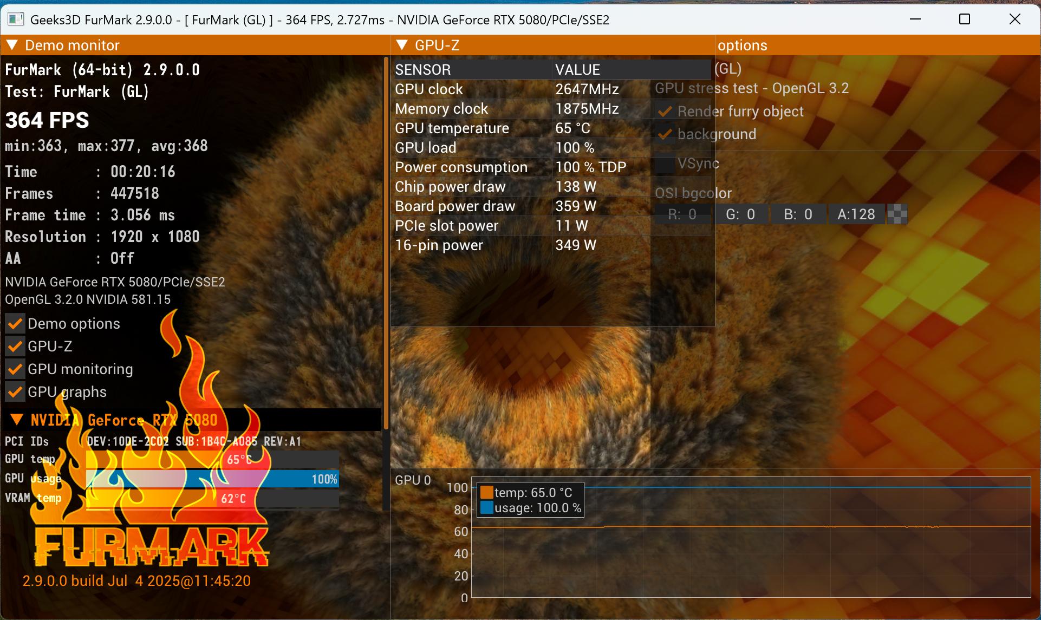The width and height of the screenshot is (1041, 620).
Task: Toggle Render furry object option
Action: click(665, 112)
